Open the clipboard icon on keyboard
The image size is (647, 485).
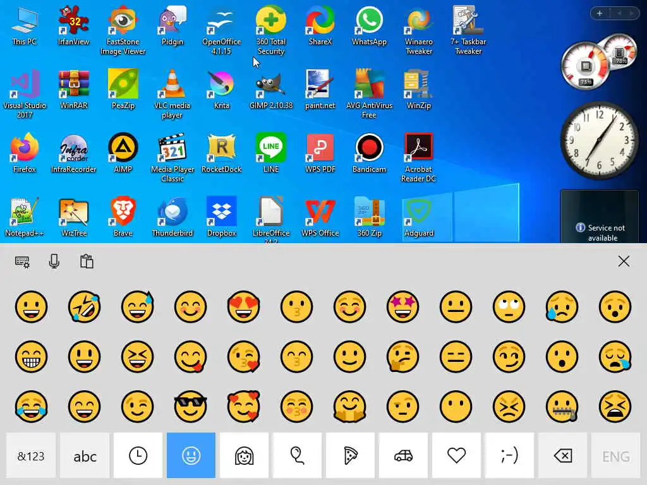[87, 261]
